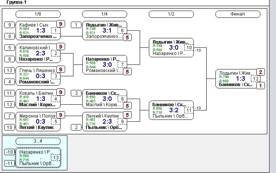The width and height of the screenshot is (276, 173).
Task: Click the 2:3 score of Калиновский match
Action: pos(41,53)
